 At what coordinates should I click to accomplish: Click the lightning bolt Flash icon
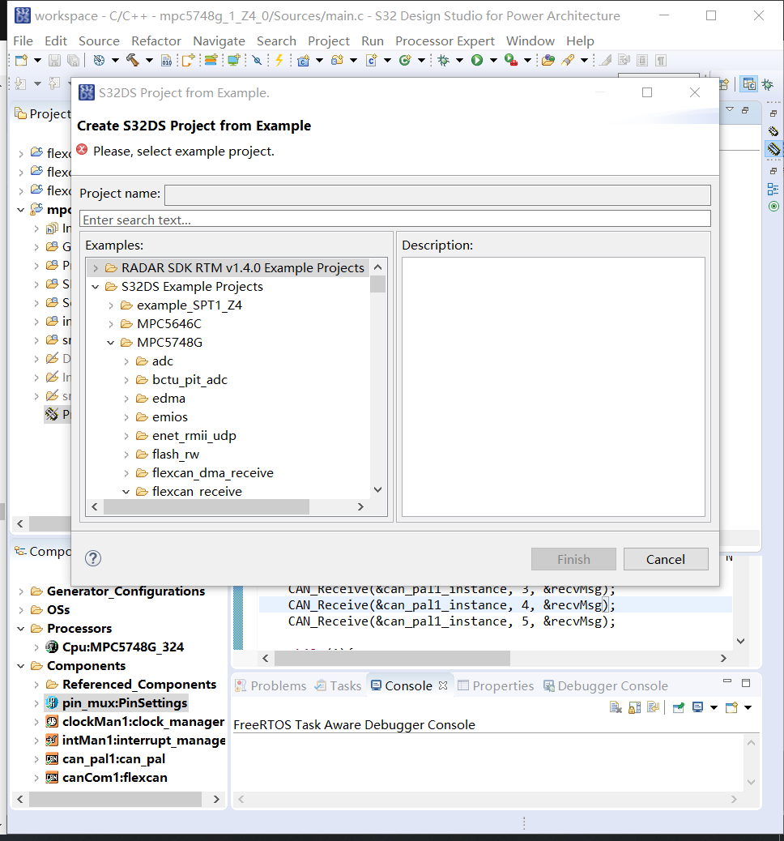click(x=279, y=60)
